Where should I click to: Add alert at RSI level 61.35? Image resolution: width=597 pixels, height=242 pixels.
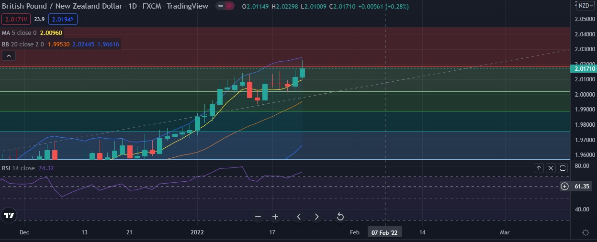click(565, 186)
